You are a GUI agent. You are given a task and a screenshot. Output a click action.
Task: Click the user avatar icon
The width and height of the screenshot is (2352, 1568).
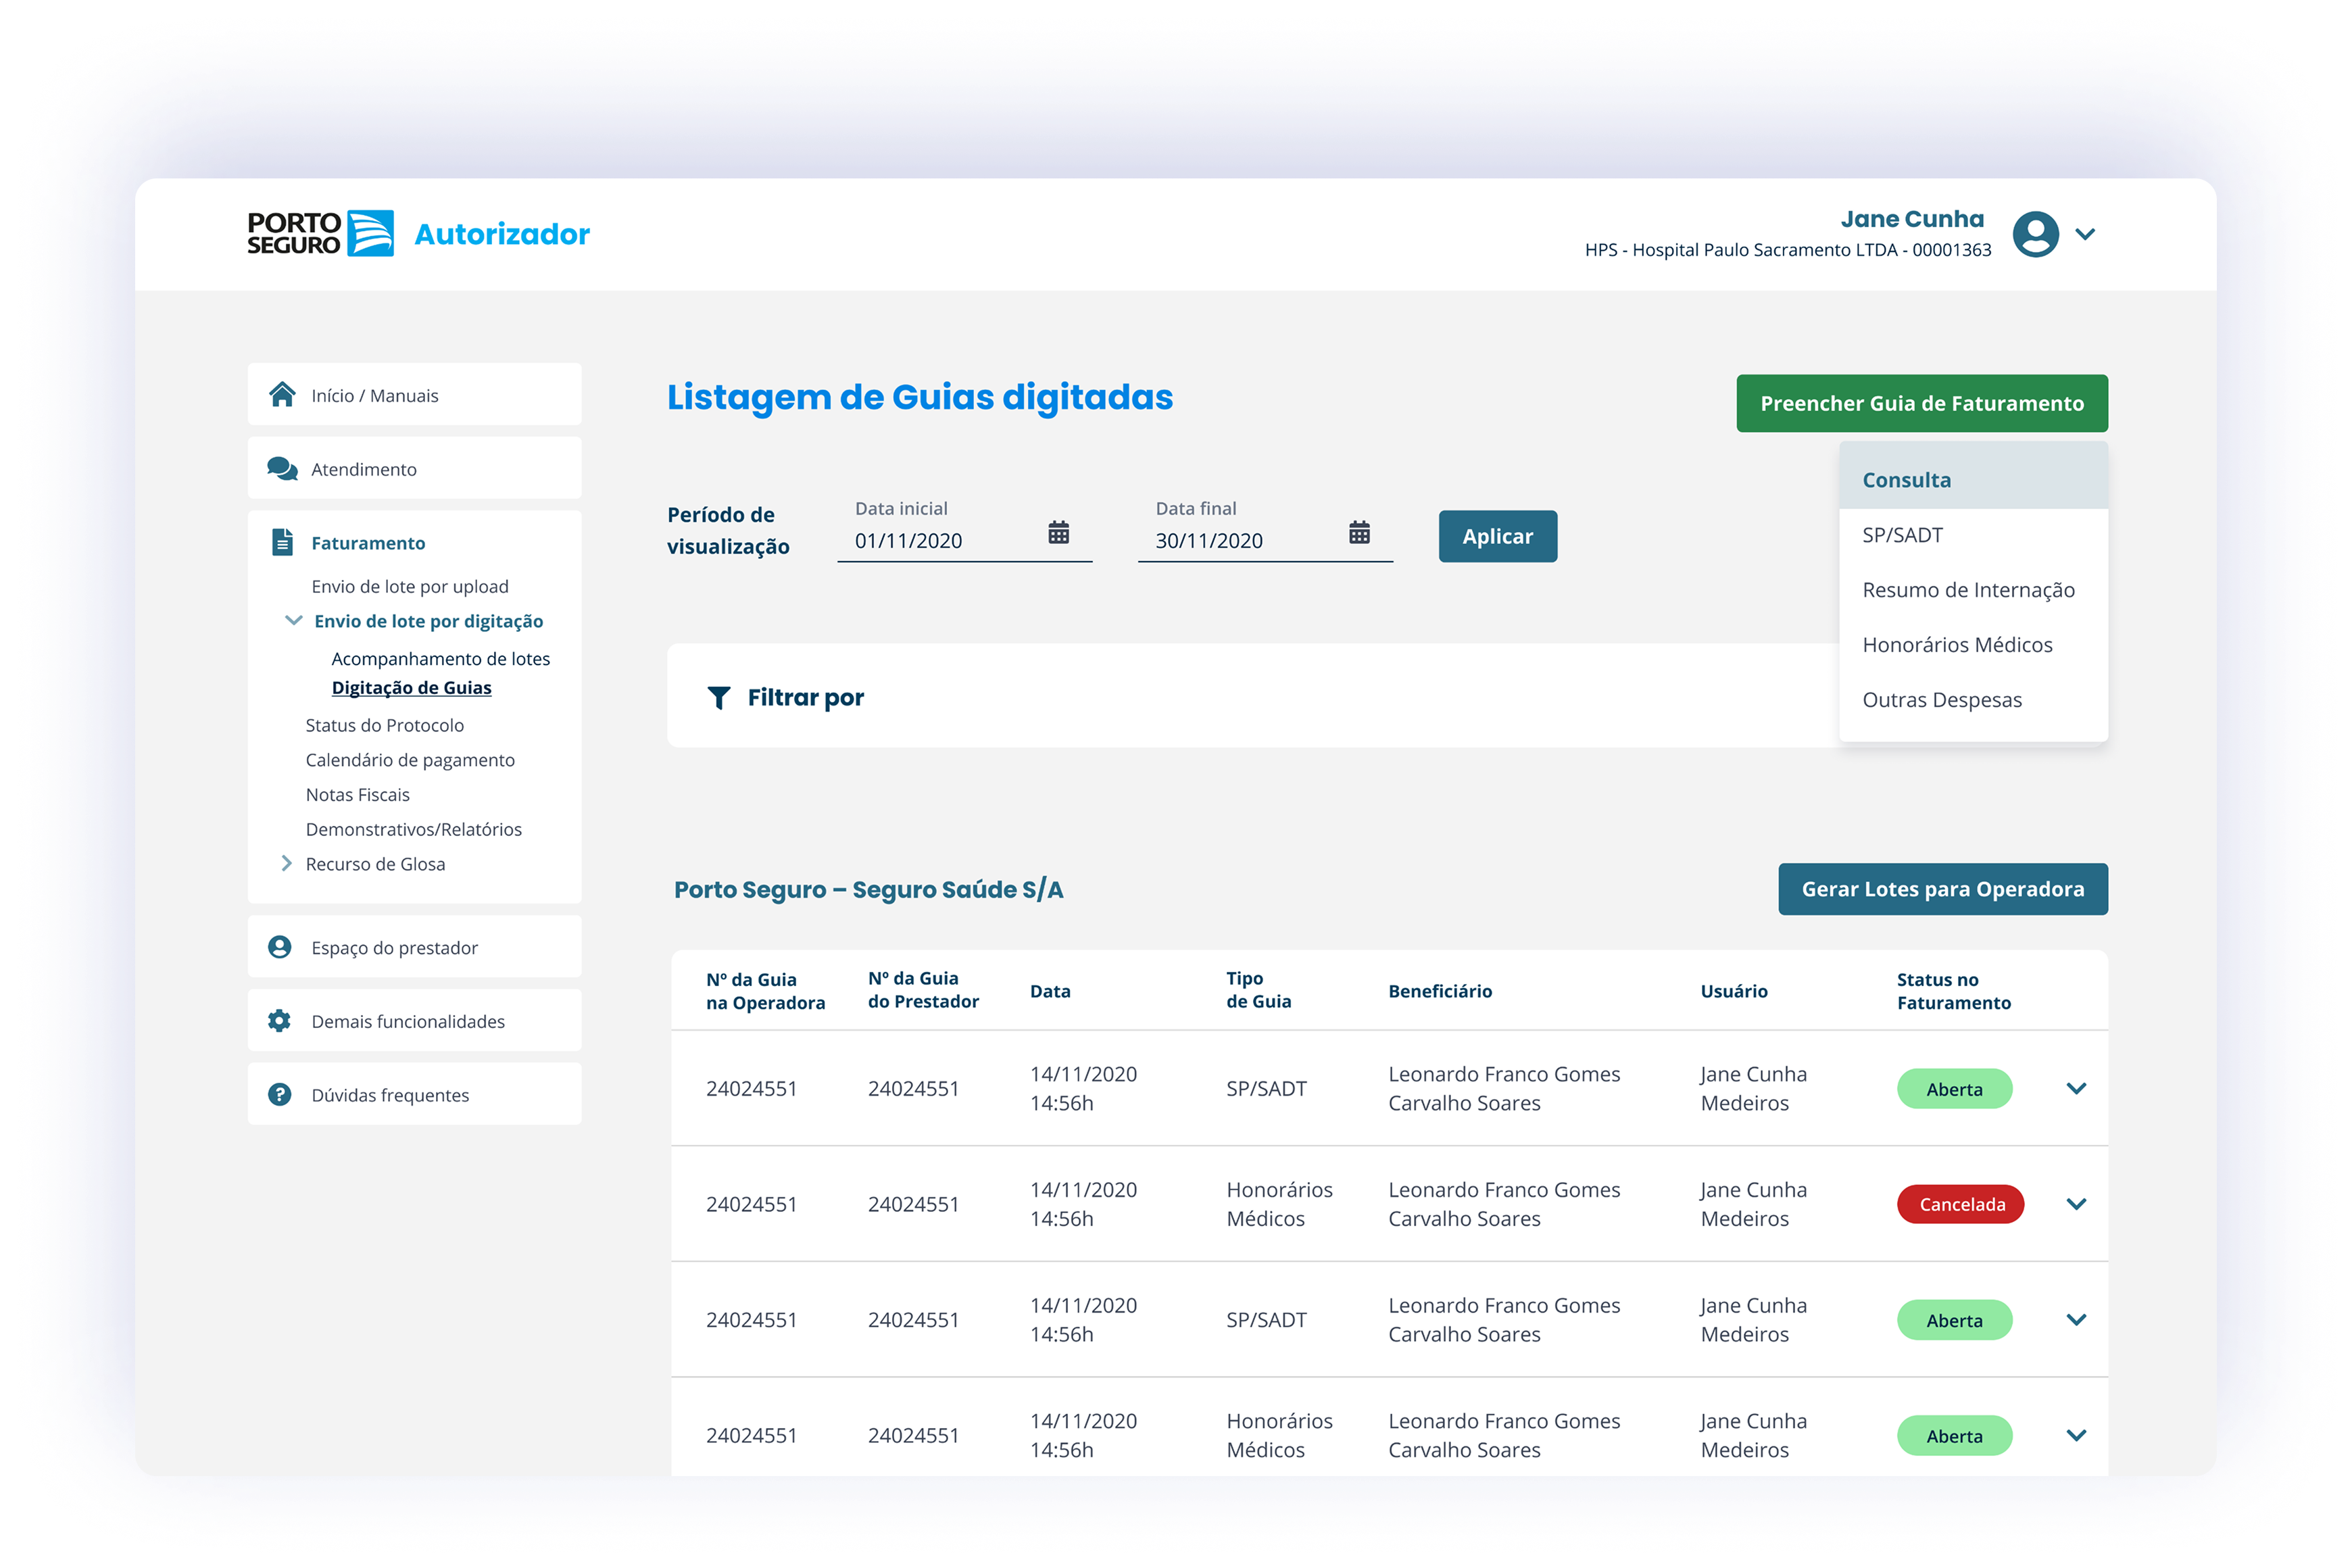[x=2035, y=234]
